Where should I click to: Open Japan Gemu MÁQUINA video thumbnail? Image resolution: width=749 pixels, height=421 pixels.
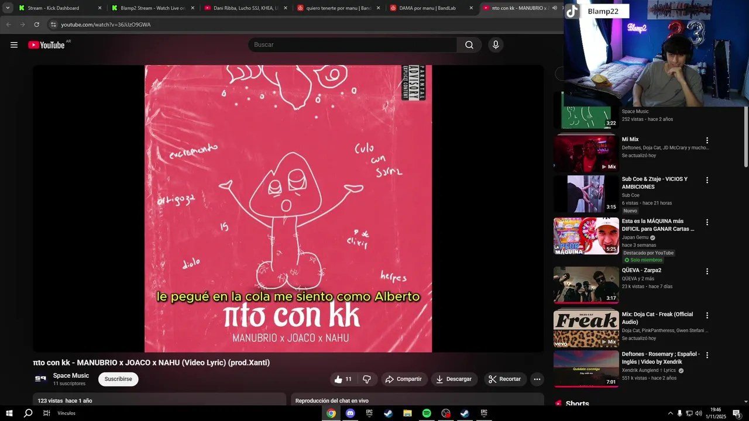pos(586,236)
